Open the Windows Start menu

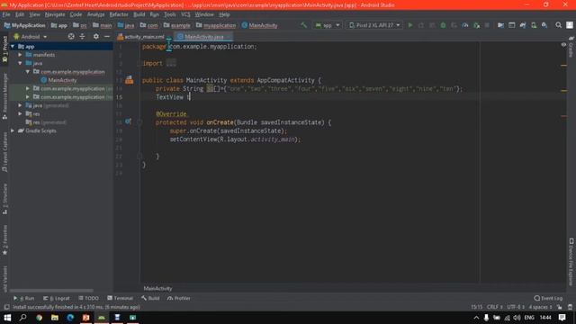[7, 318]
